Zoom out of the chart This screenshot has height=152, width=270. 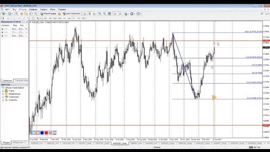pyautogui.click(x=105, y=14)
